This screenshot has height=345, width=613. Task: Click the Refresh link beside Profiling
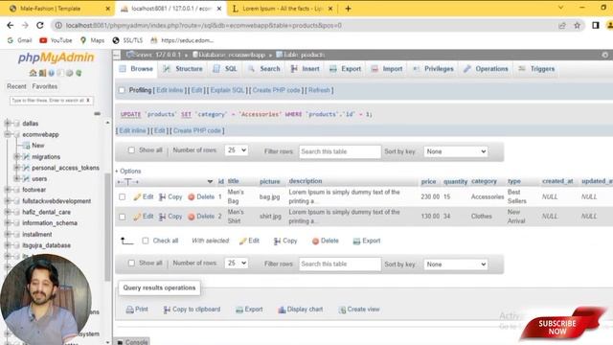click(x=319, y=90)
